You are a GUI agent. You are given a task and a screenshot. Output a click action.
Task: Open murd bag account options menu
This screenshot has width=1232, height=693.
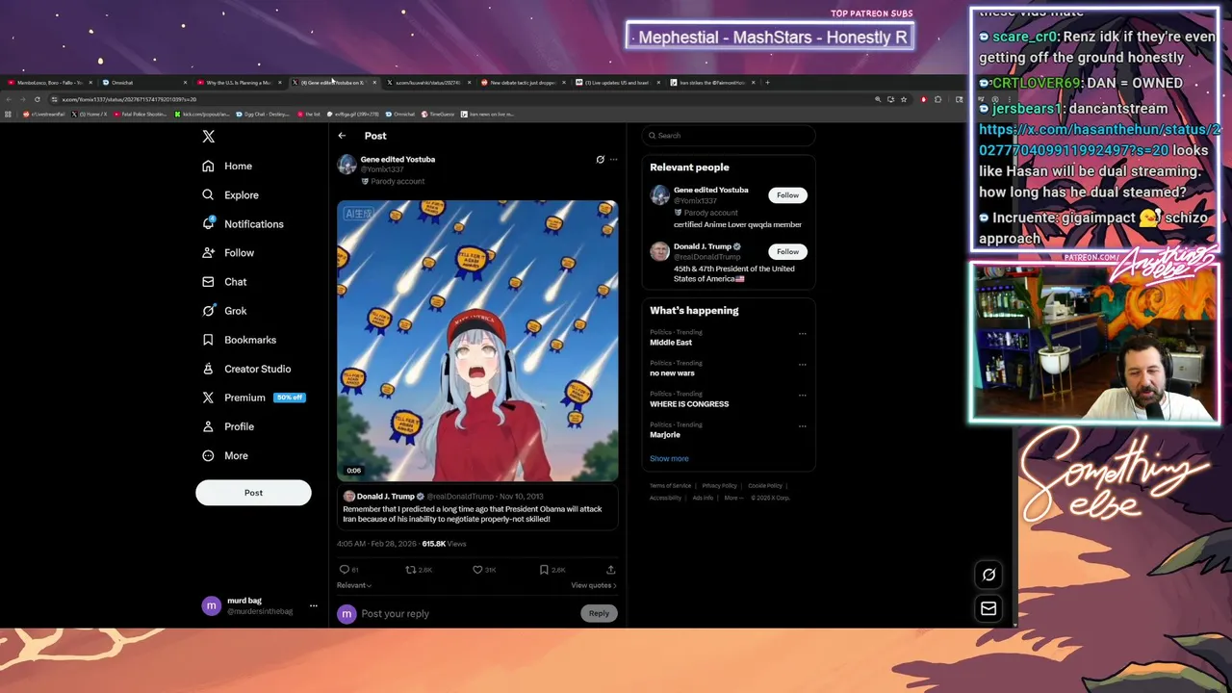313,606
